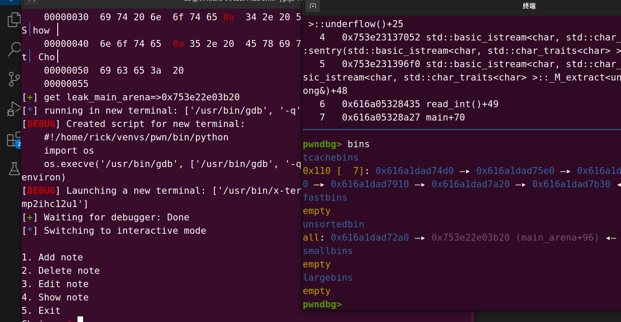Open the Extensions view
The height and width of the screenshot is (322, 621).
(14, 139)
